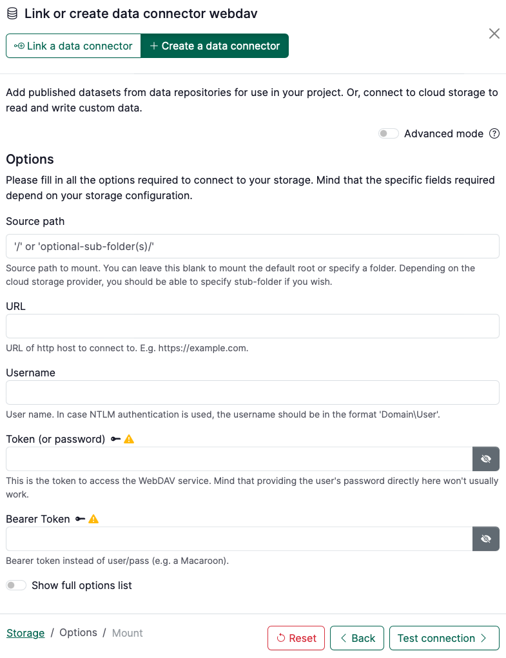Image resolution: width=506 pixels, height=658 pixels.
Task: Switch to Link a data connector tab
Action: (73, 46)
